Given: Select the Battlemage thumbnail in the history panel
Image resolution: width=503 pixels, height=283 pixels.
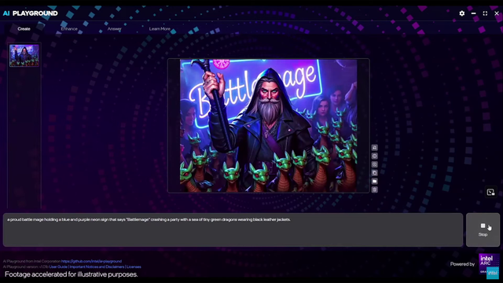Looking at the screenshot, I should [x=24, y=56].
